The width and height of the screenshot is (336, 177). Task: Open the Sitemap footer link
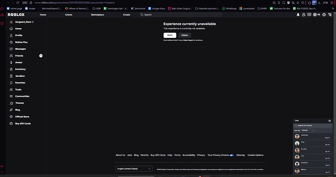241,155
